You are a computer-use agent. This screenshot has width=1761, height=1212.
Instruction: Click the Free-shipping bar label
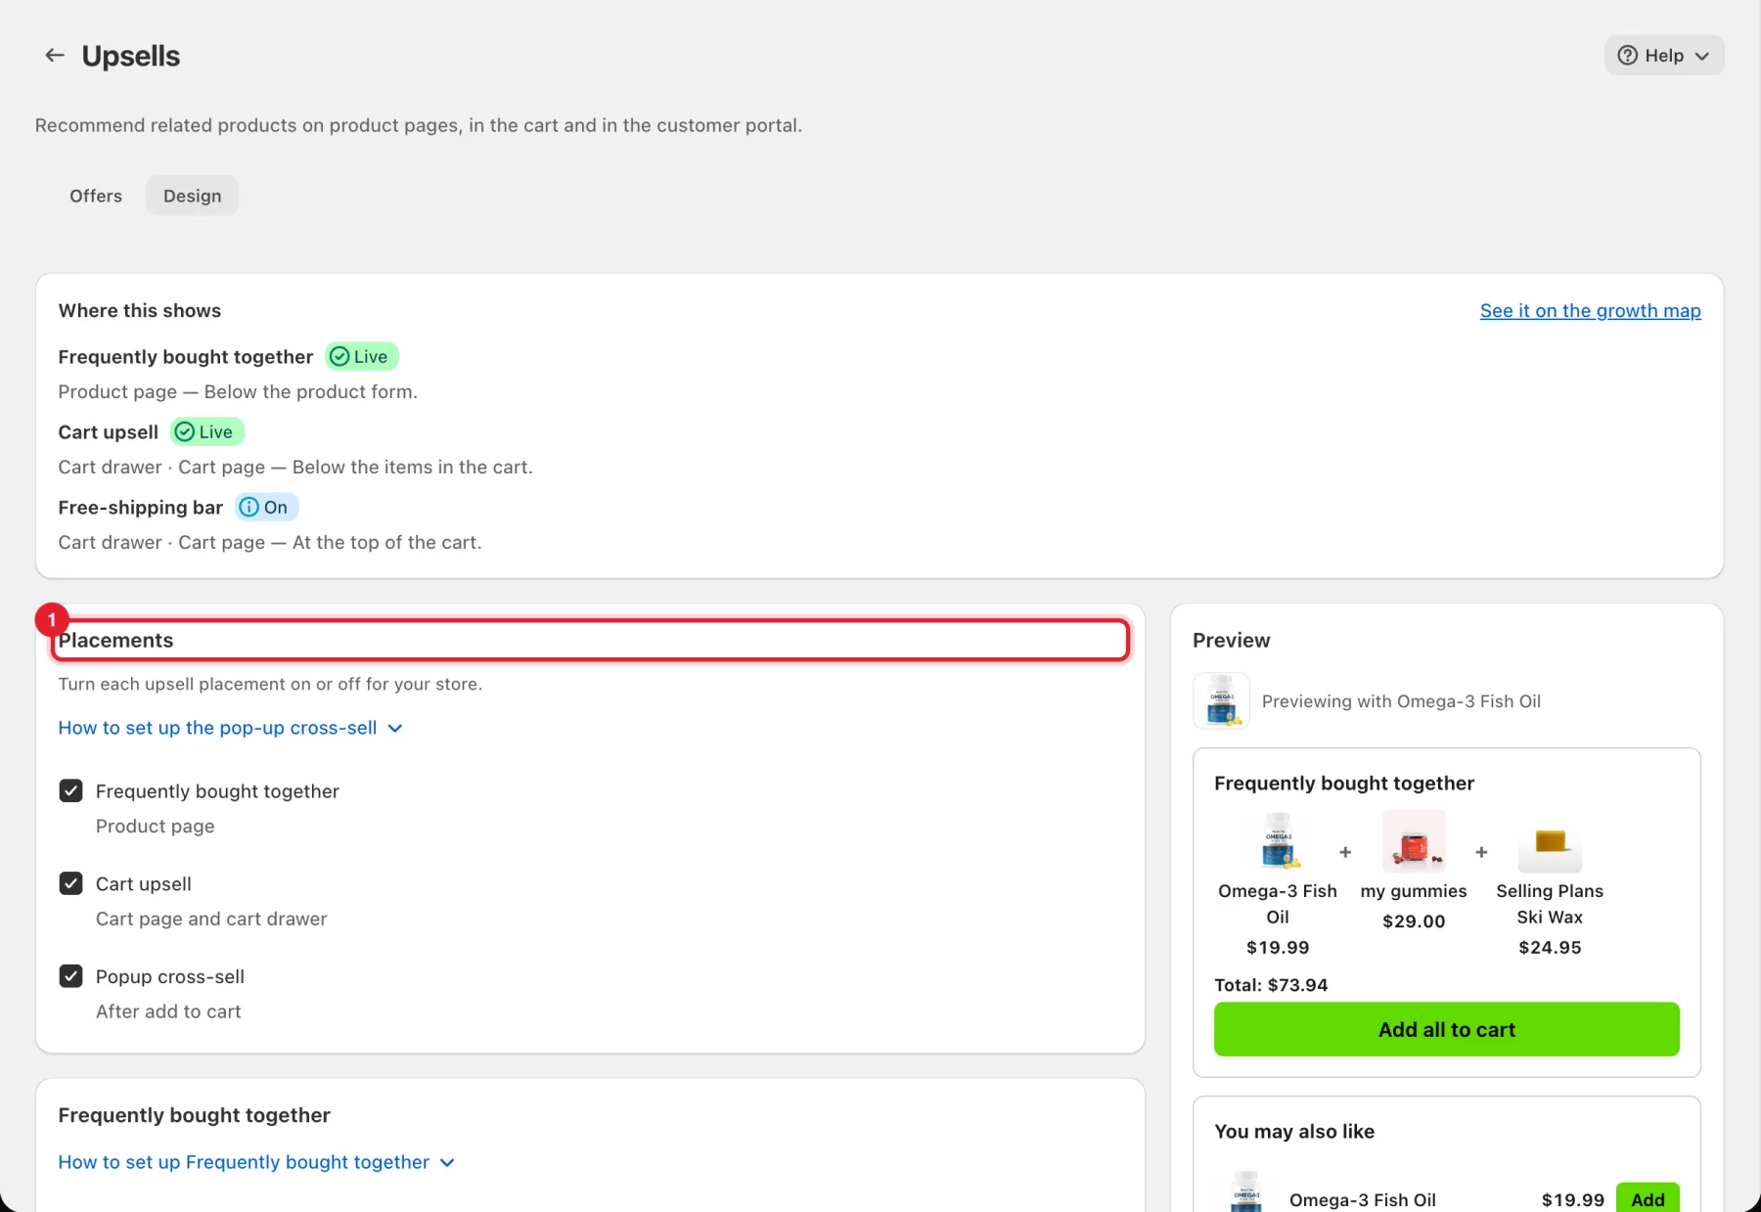(x=141, y=507)
